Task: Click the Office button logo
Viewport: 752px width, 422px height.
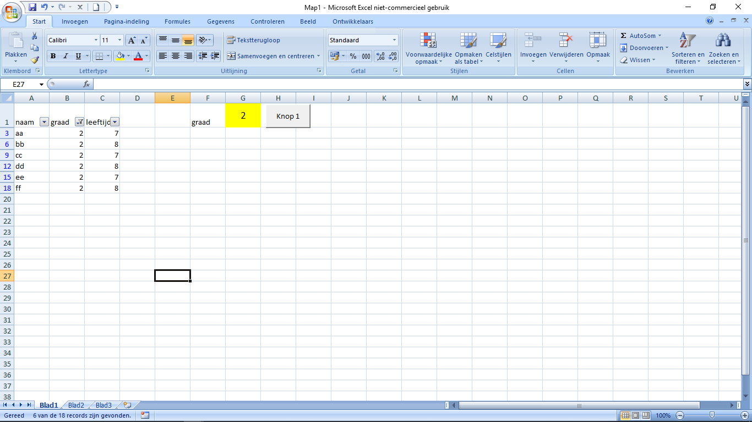Action: tap(12, 12)
